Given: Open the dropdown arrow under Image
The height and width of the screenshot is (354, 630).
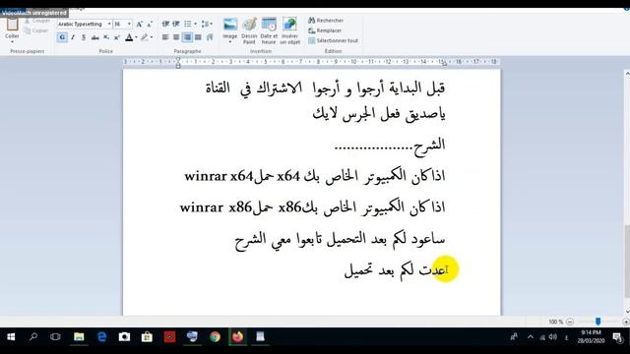Looking at the screenshot, I should 230,41.
